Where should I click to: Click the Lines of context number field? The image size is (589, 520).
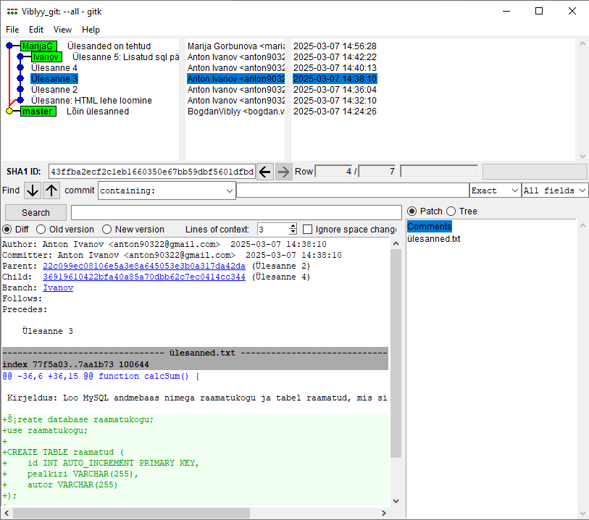pos(273,230)
